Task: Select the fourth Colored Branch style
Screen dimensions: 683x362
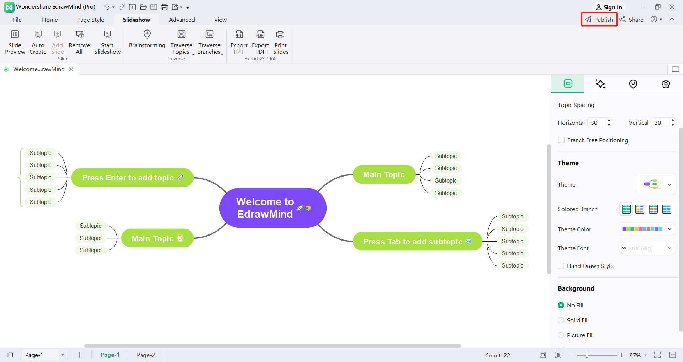Action: click(667, 209)
